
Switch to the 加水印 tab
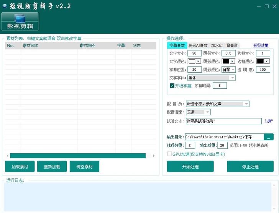[x=217, y=46]
